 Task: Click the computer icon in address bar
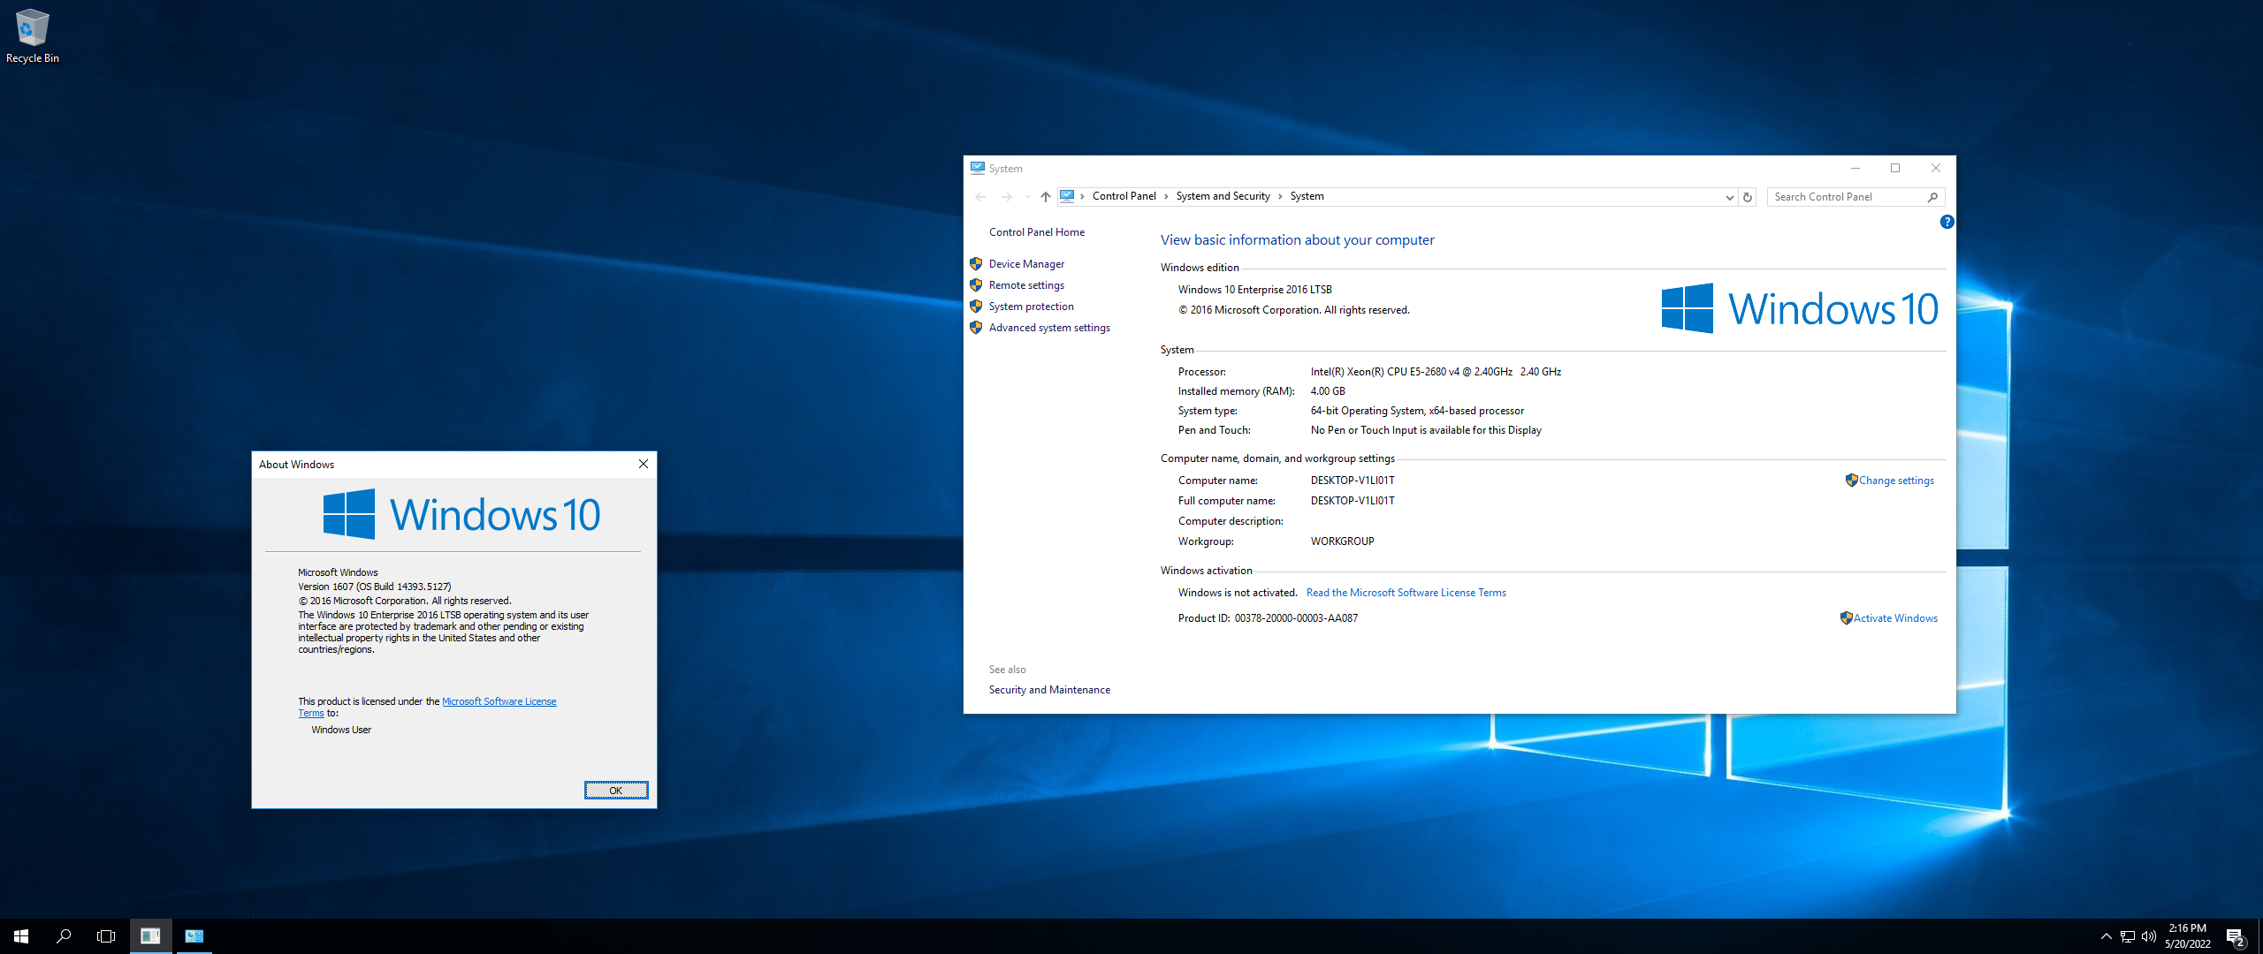(1067, 196)
